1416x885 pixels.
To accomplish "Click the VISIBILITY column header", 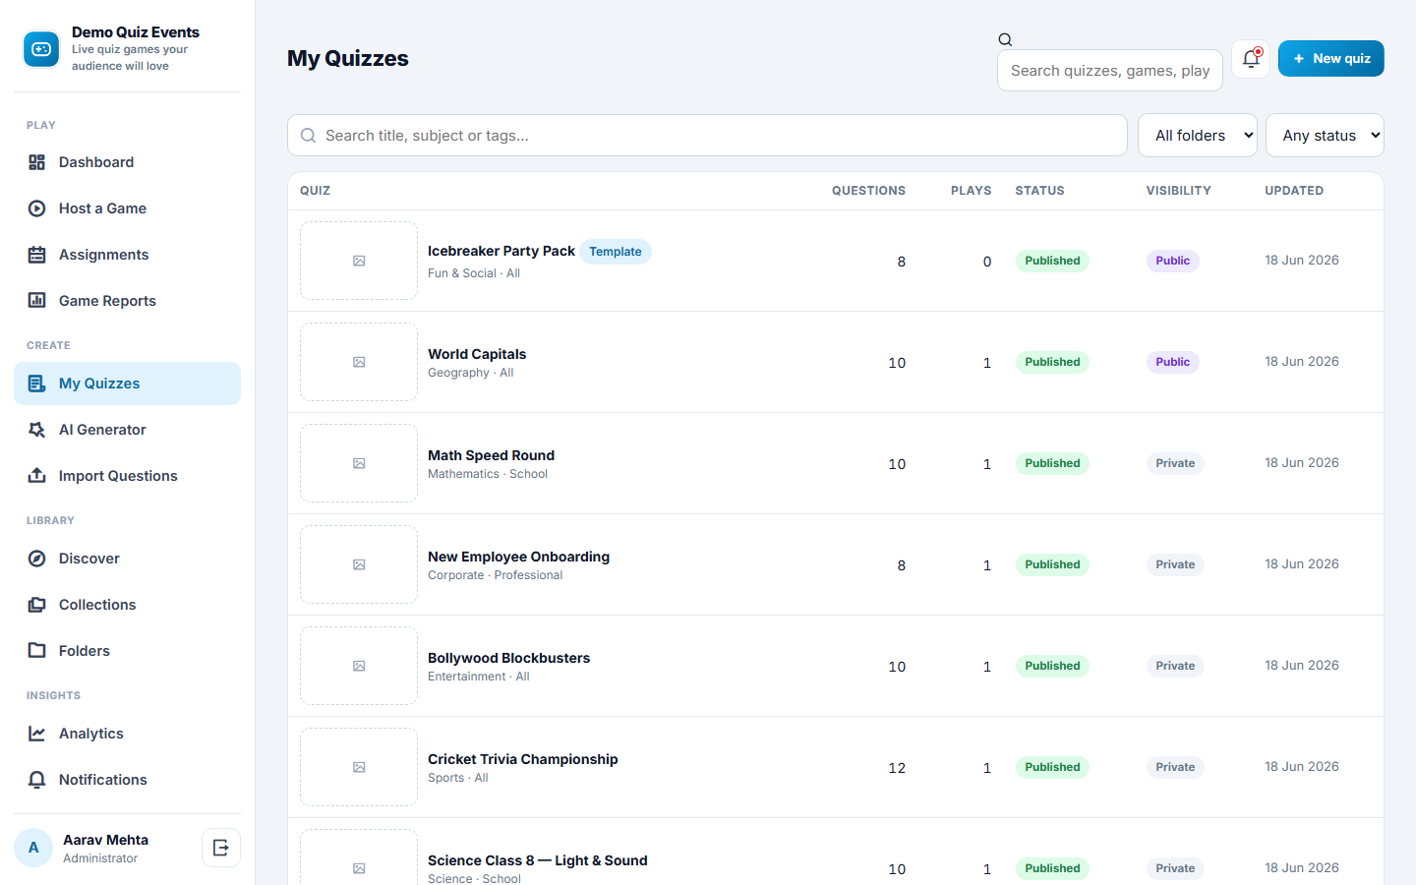I will [x=1178, y=191].
